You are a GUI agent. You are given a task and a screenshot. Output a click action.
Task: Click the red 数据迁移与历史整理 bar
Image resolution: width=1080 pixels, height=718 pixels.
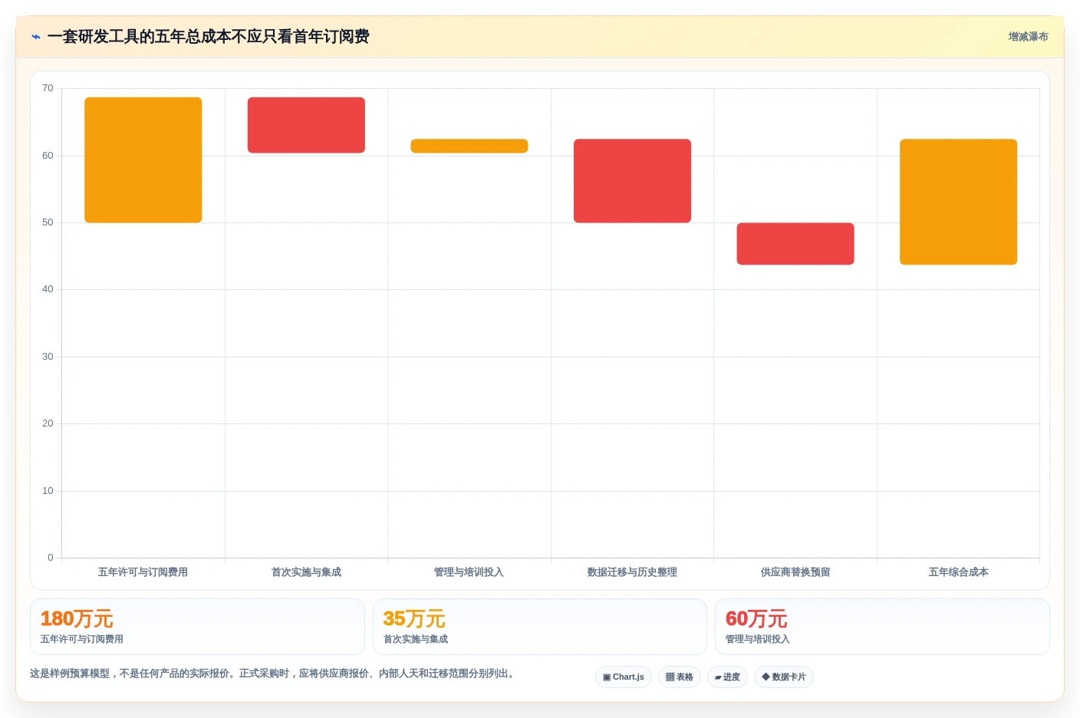632,181
